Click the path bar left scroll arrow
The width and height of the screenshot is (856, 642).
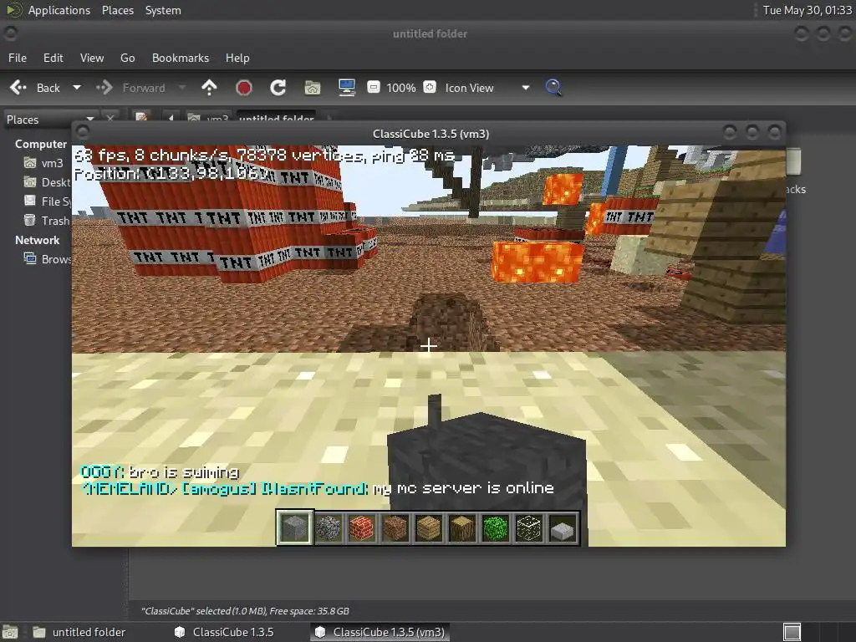pyautogui.click(x=171, y=117)
